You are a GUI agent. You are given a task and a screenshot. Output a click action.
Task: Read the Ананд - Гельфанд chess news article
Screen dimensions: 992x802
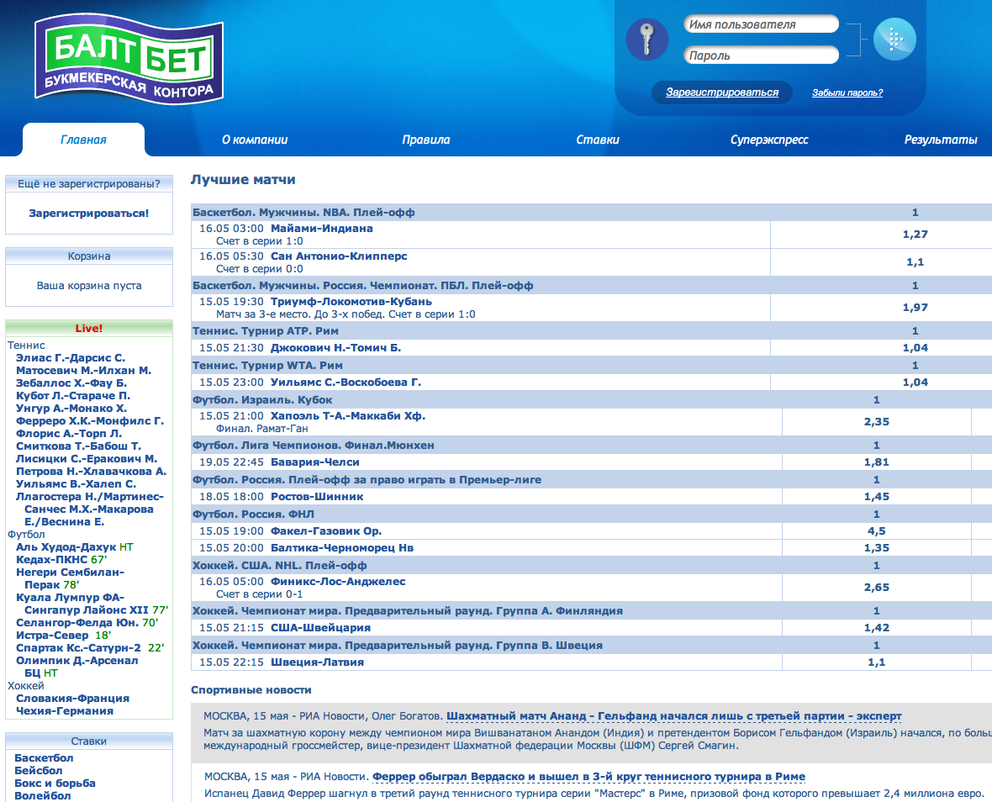click(x=673, y=716)
